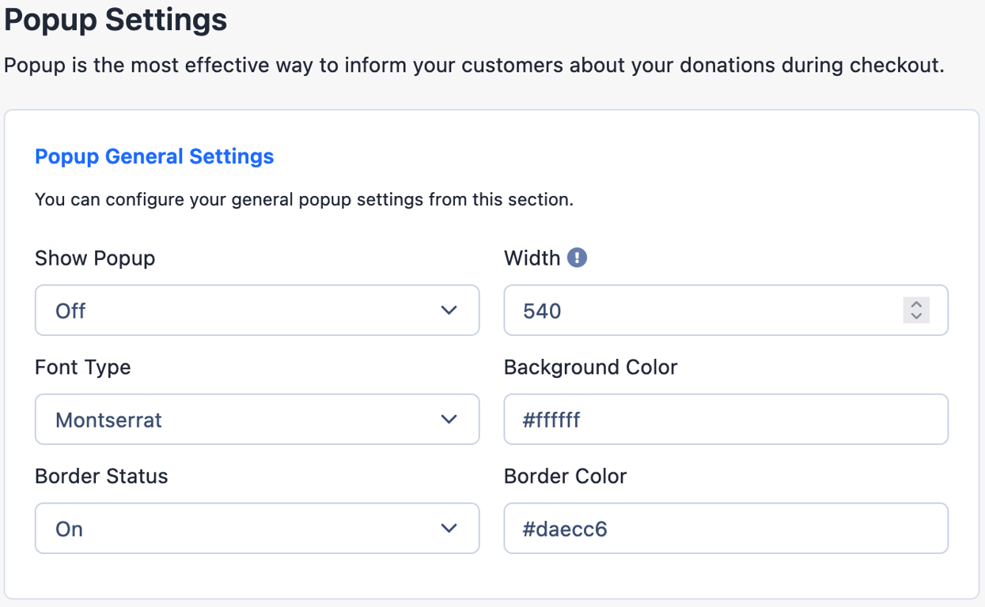The height and width of the screenshot is (607, 985).
Task: Click the Border Status label
Action: pyautogui.click(x=101, y=477)
